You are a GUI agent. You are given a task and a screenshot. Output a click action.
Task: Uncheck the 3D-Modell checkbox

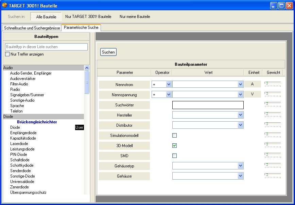pyautogui.click(x=174, y=146)
